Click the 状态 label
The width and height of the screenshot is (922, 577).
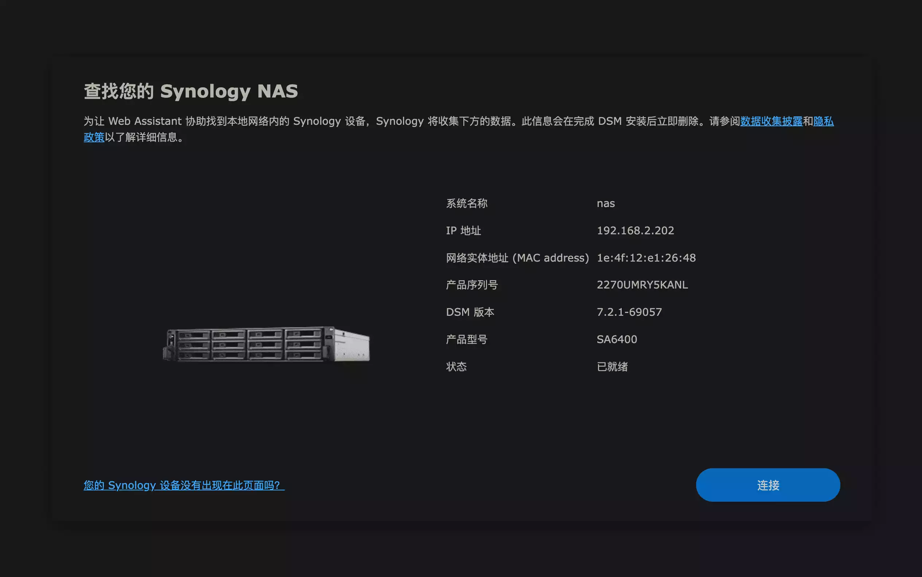coord(456,367)
